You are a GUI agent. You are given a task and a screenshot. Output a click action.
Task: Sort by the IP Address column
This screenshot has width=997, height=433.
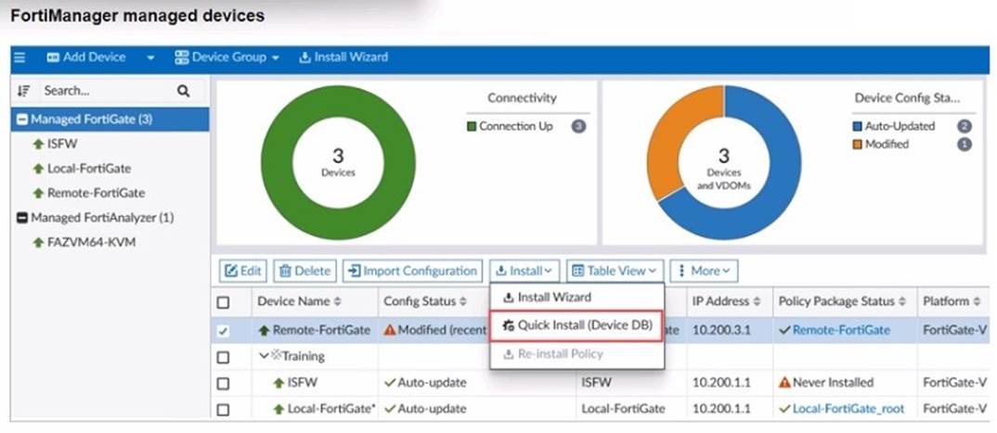727,301
